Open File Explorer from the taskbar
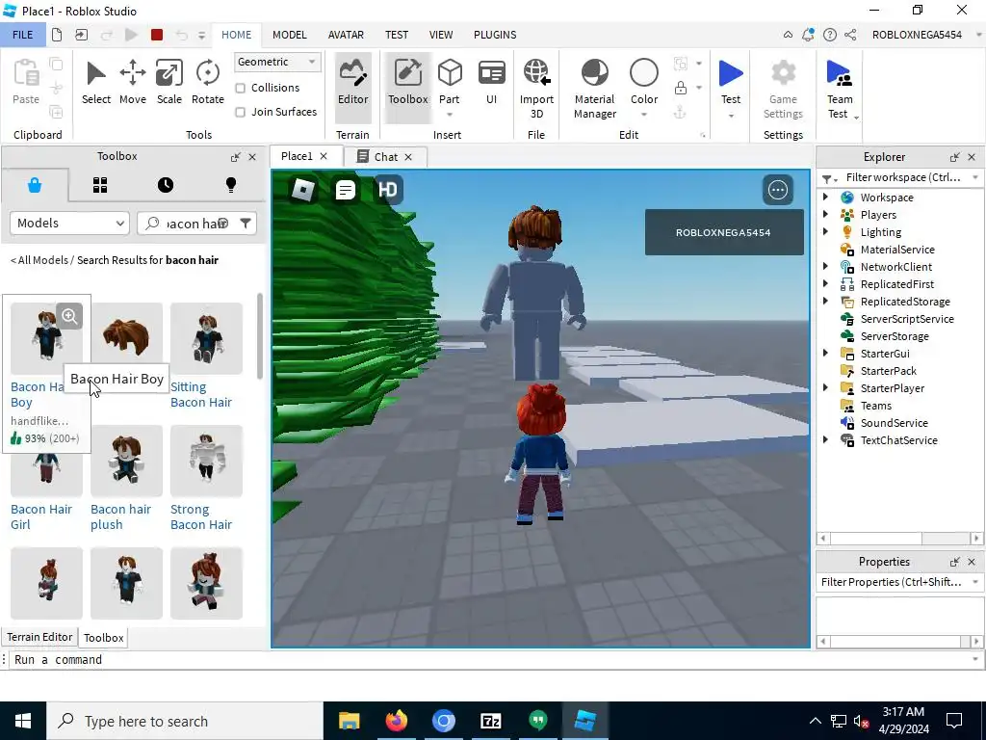The width and height of the screenshot is (986, 740). click(349, 721)
